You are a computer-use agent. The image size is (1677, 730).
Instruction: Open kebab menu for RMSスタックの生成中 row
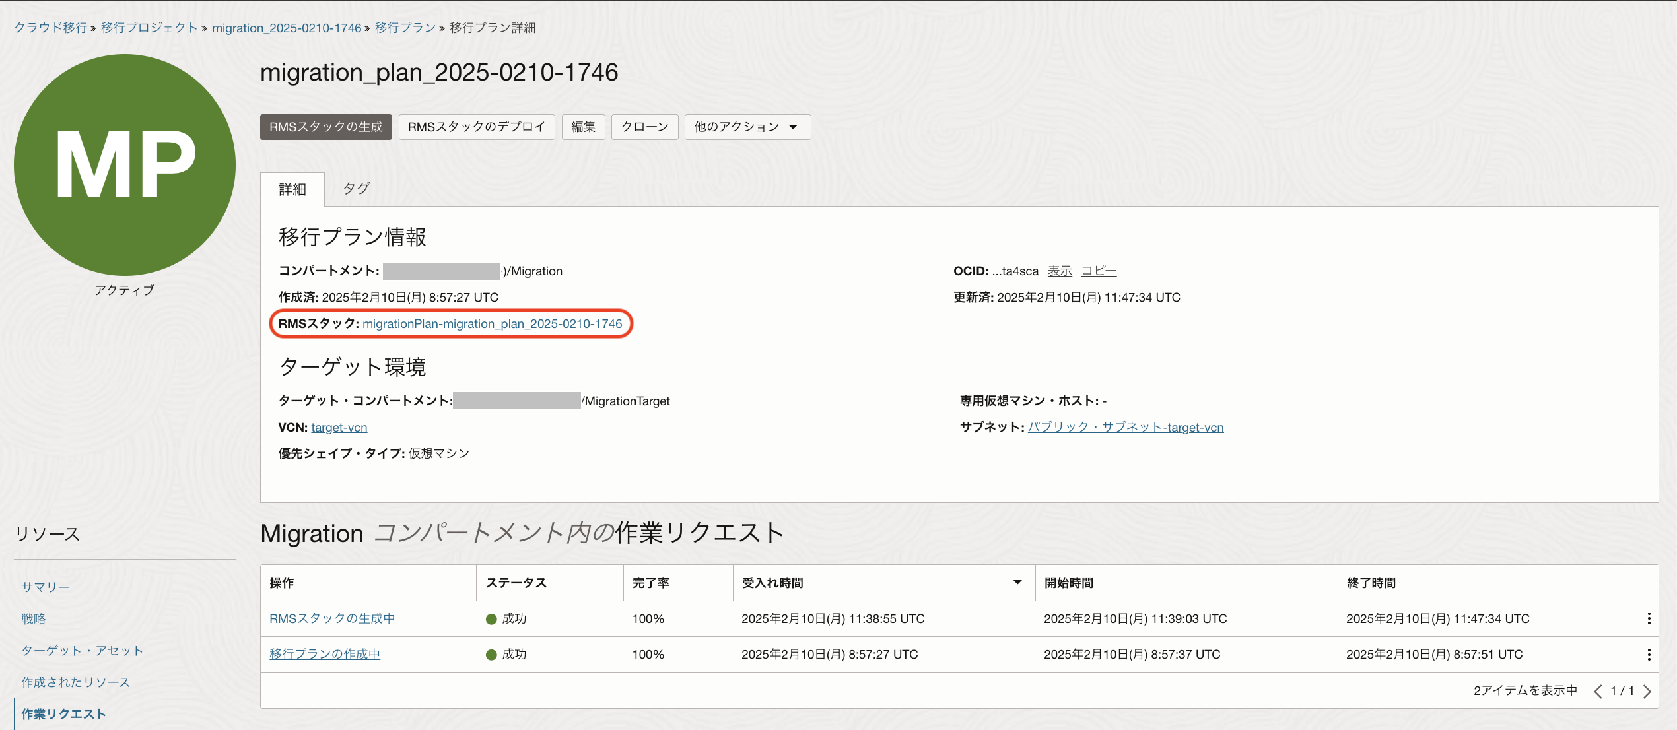pos(1649,618)
